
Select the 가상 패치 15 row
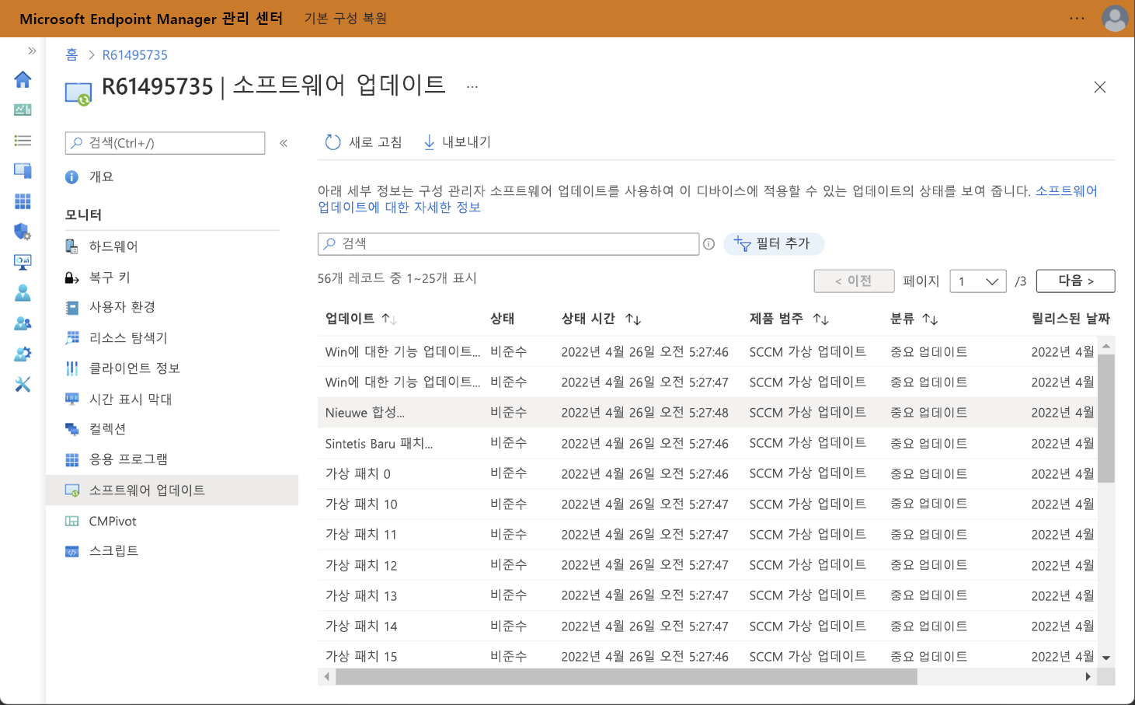[x=709, y=656]
